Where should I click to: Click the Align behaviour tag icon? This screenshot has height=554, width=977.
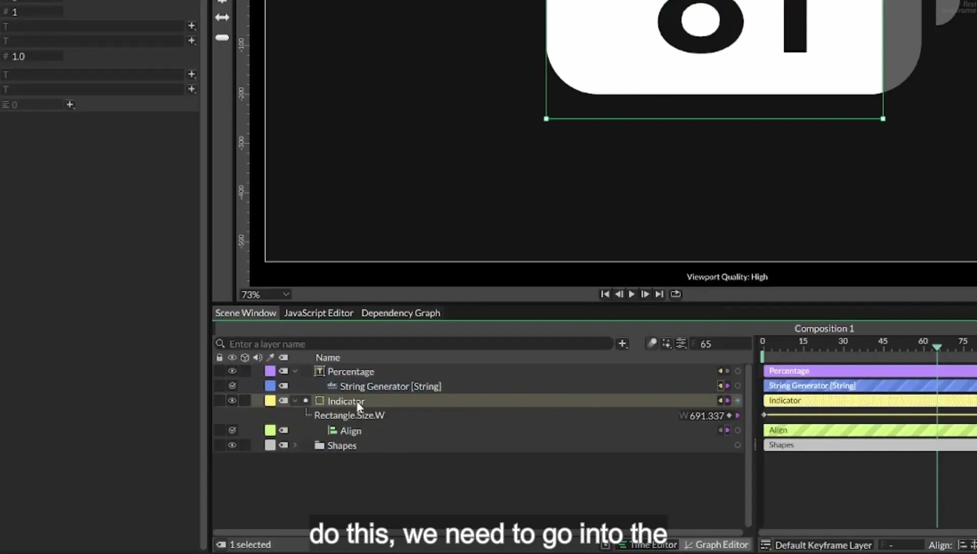click(x=283, y=430)
